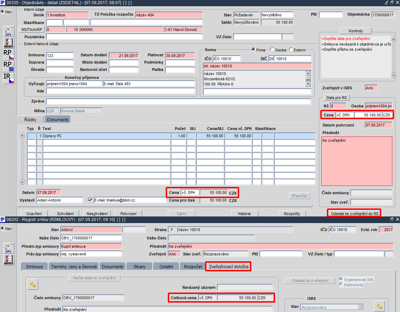This screenshot has width=400, height=312.
Task: Click the Přepočet button
Action: pos(299,196)
